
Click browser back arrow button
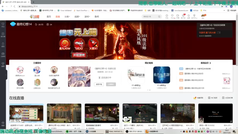coord(3,6)
